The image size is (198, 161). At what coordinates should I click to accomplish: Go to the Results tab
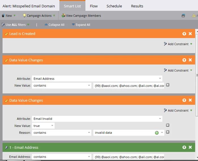click(x=137, y=6)
